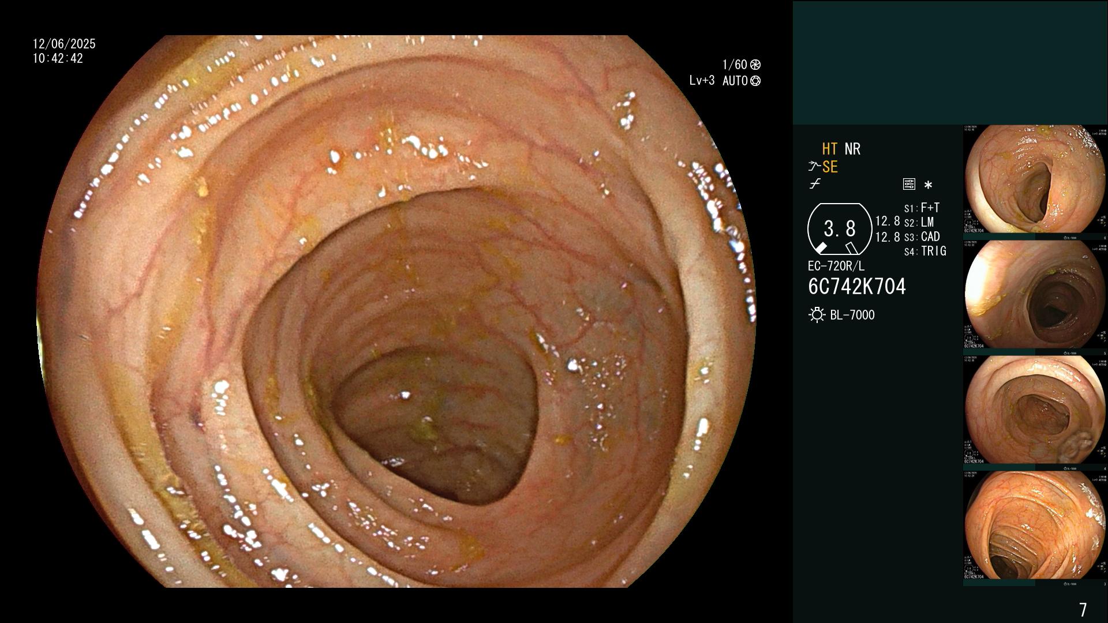Click the asterisk indicator icon
1108x623 pixels.
pyautogui.click(x=928, y=185)
